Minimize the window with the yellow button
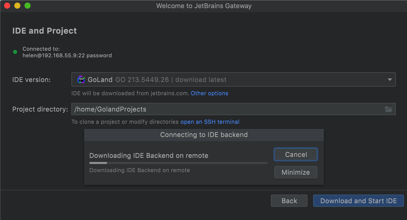Viewport: 407px width, 220px height. coord(17,6)
